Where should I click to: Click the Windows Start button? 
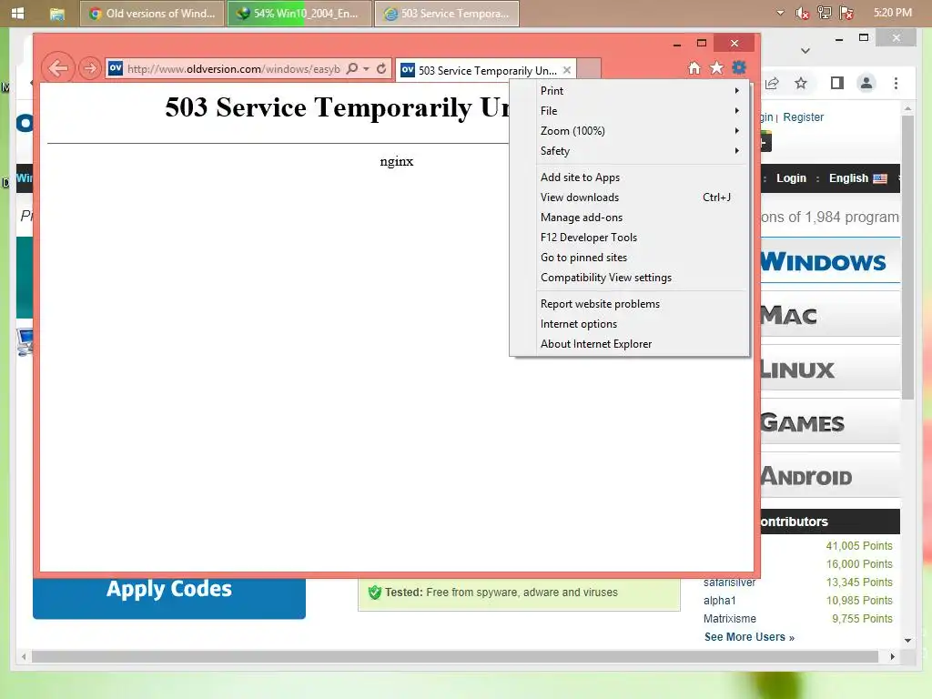[x=18, y=13]
